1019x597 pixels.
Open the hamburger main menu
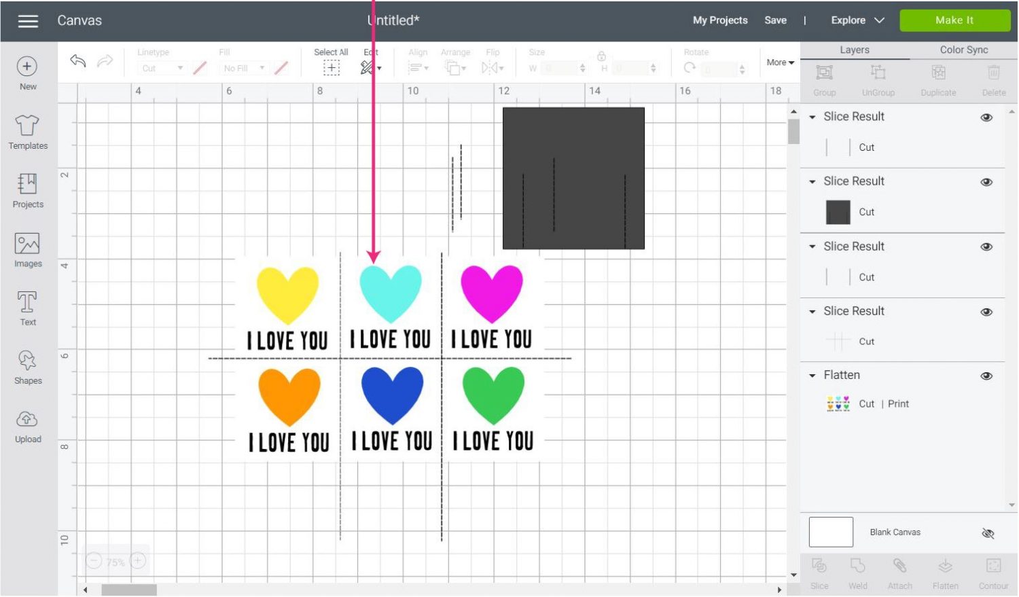[x=28, y=21]
